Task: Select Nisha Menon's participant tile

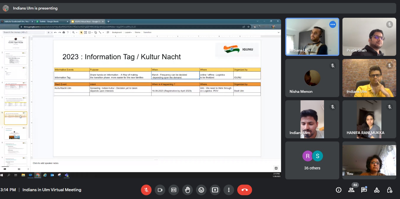Action: click(x=312, y=78)
